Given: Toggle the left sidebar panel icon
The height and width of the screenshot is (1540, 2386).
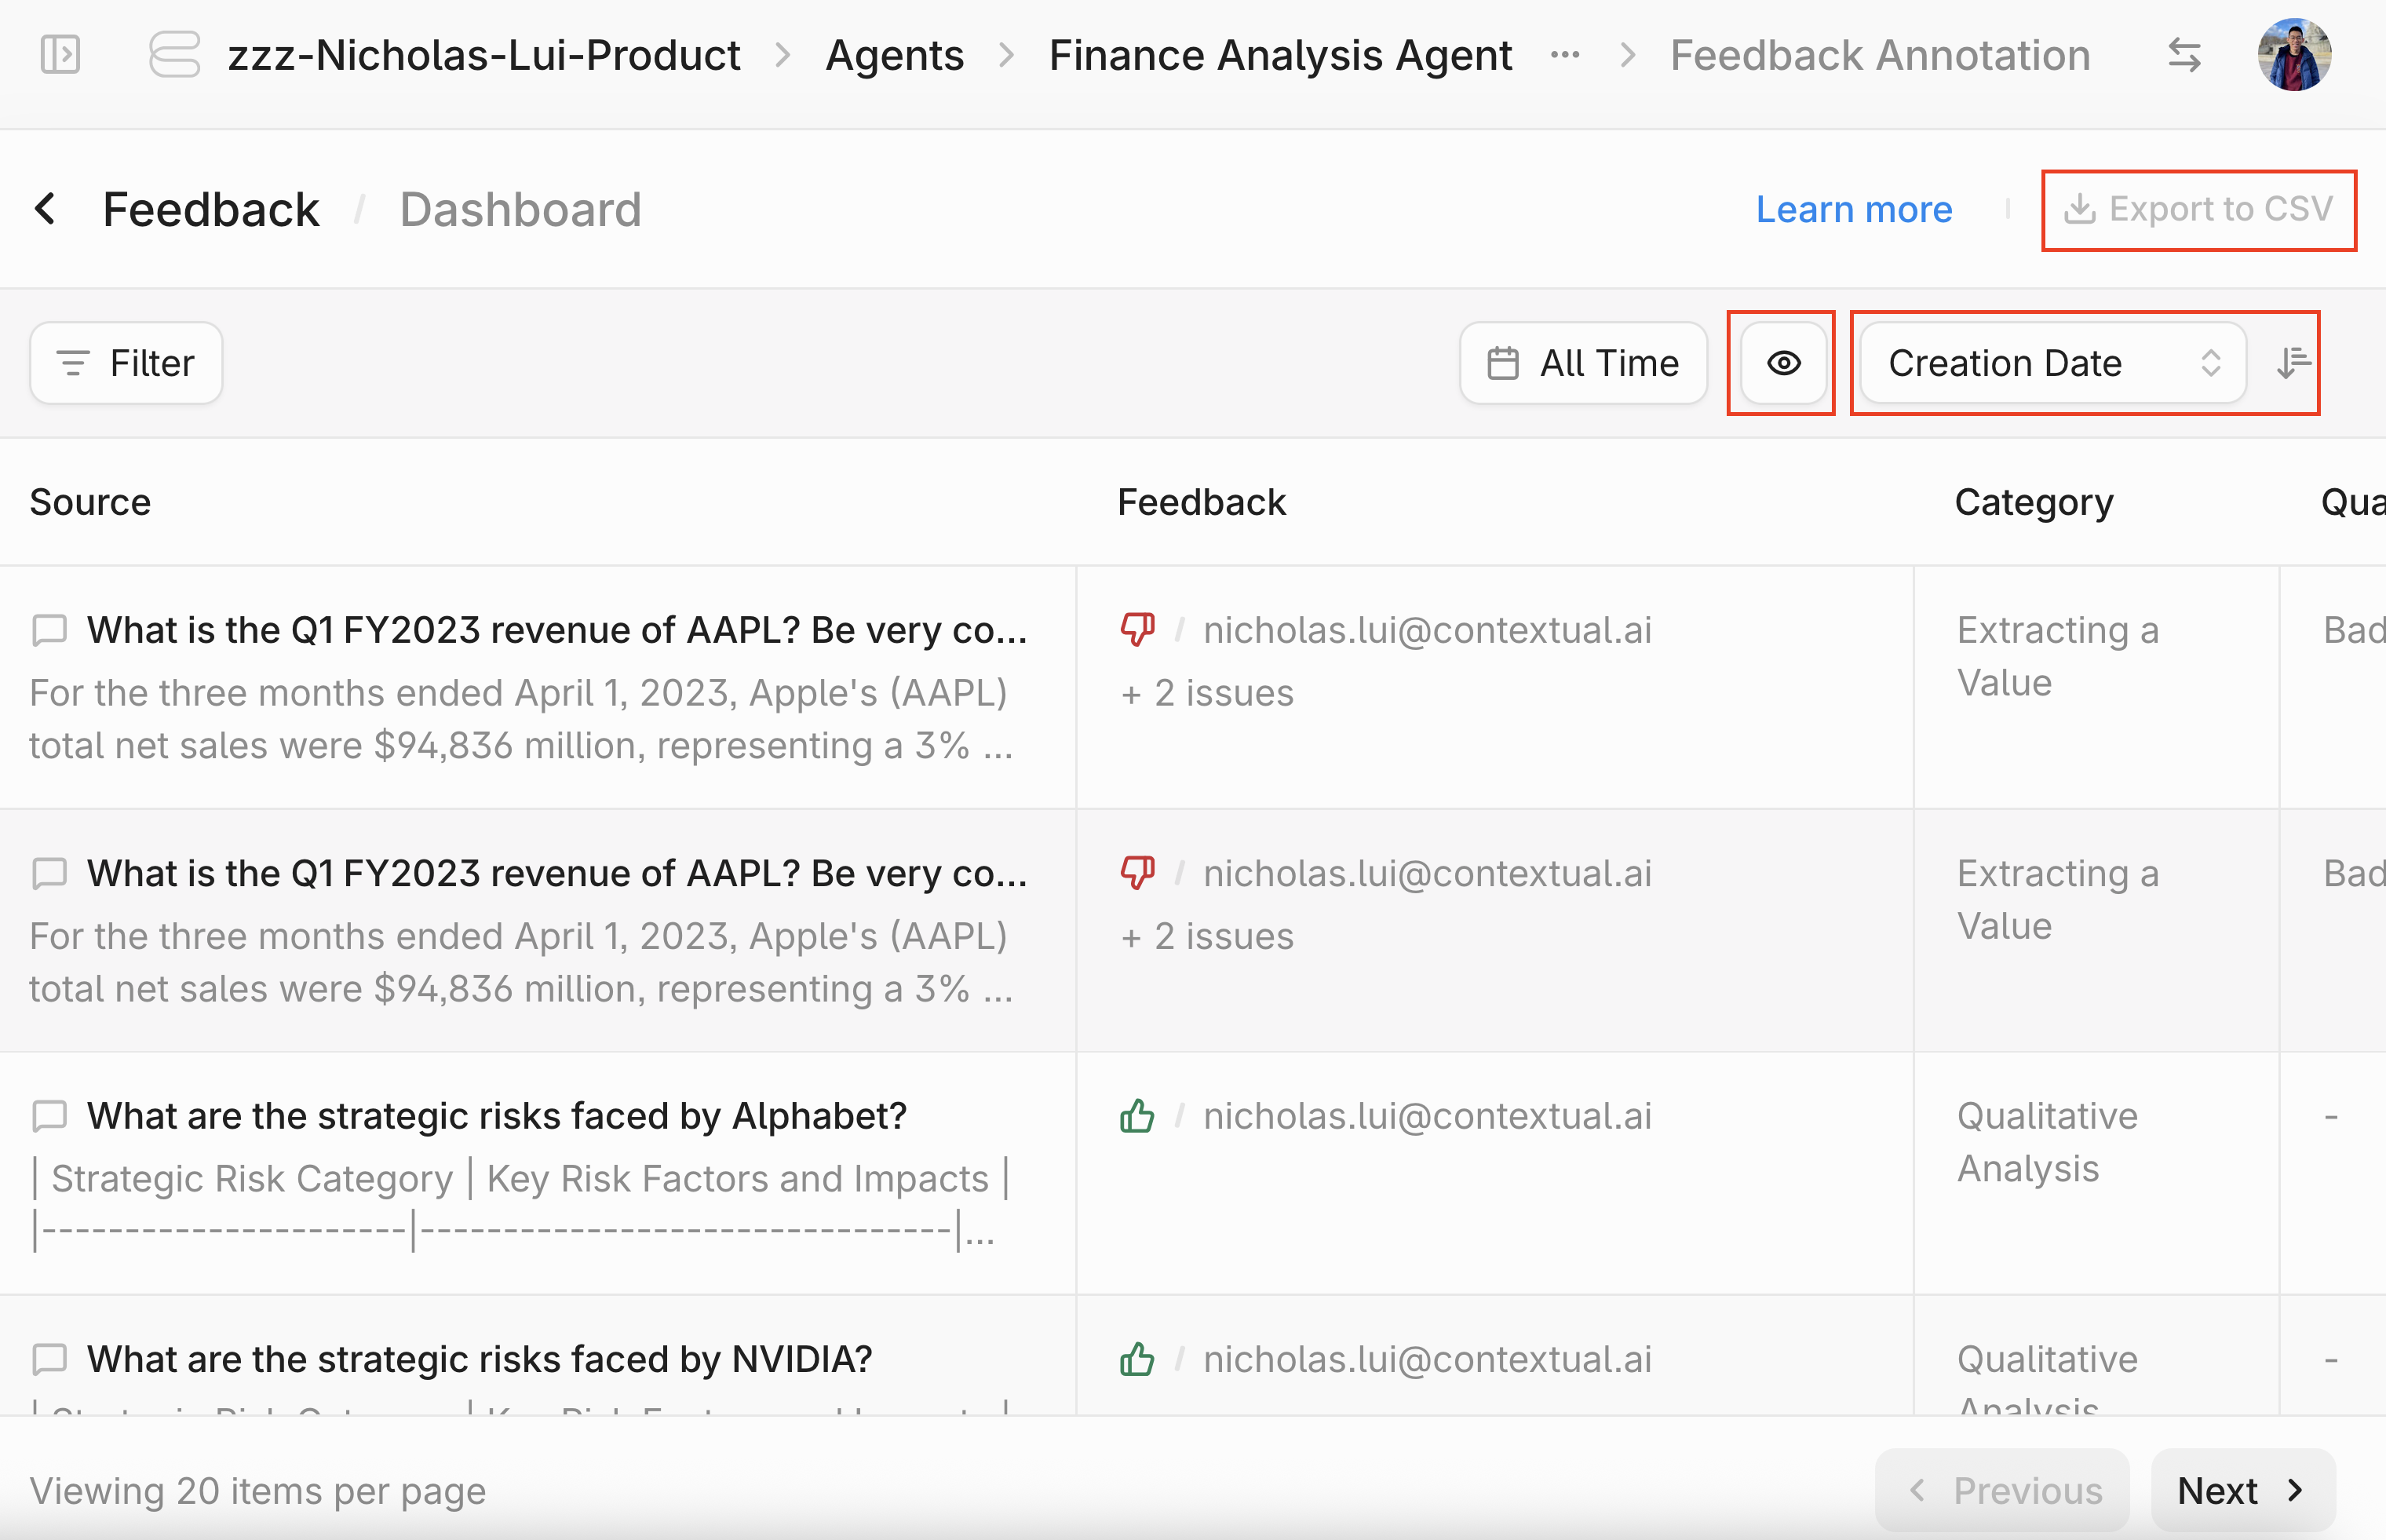Looking at the screenshot, I should point(60,55).
